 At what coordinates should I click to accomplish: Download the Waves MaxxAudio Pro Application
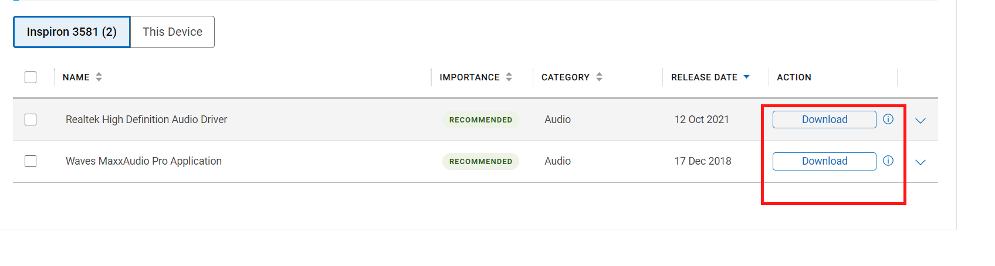824,161
